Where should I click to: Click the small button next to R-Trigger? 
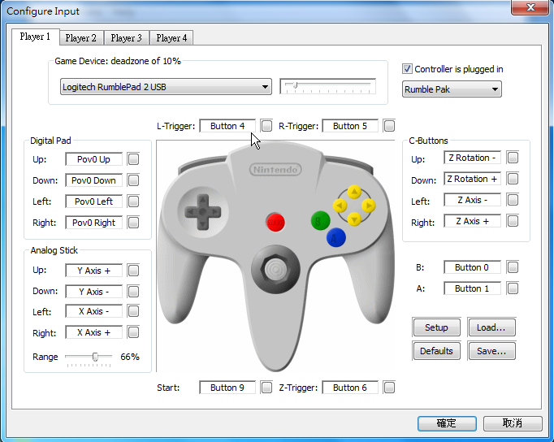[389, 126]
